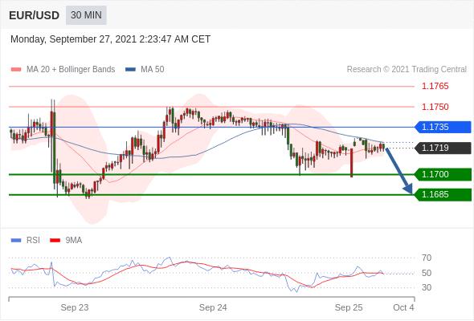Click the Sep 25 date axis label
The image size is (474, 321).
(349, 307)
